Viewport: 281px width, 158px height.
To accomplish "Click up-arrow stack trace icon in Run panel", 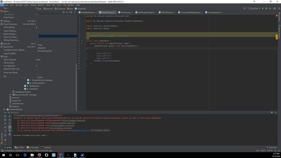I will (10, 116).
